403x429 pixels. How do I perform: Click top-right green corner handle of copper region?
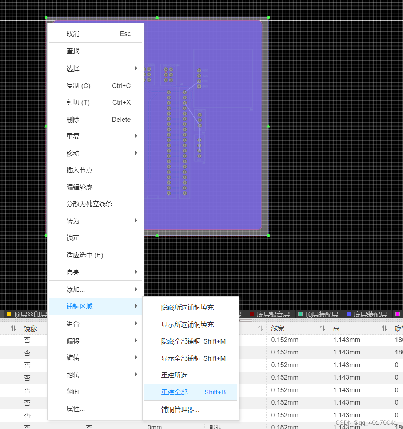point(268,17)
